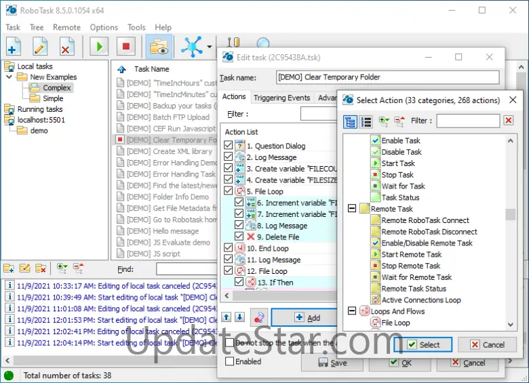Click the up-arrow icon beside Task Name

122,69
